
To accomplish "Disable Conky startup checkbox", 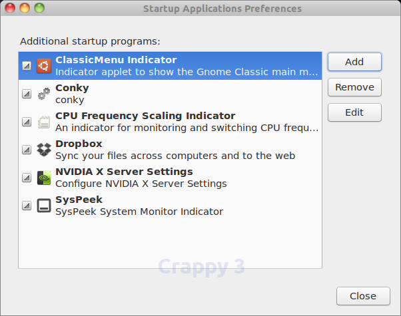I will pos(27,94).
